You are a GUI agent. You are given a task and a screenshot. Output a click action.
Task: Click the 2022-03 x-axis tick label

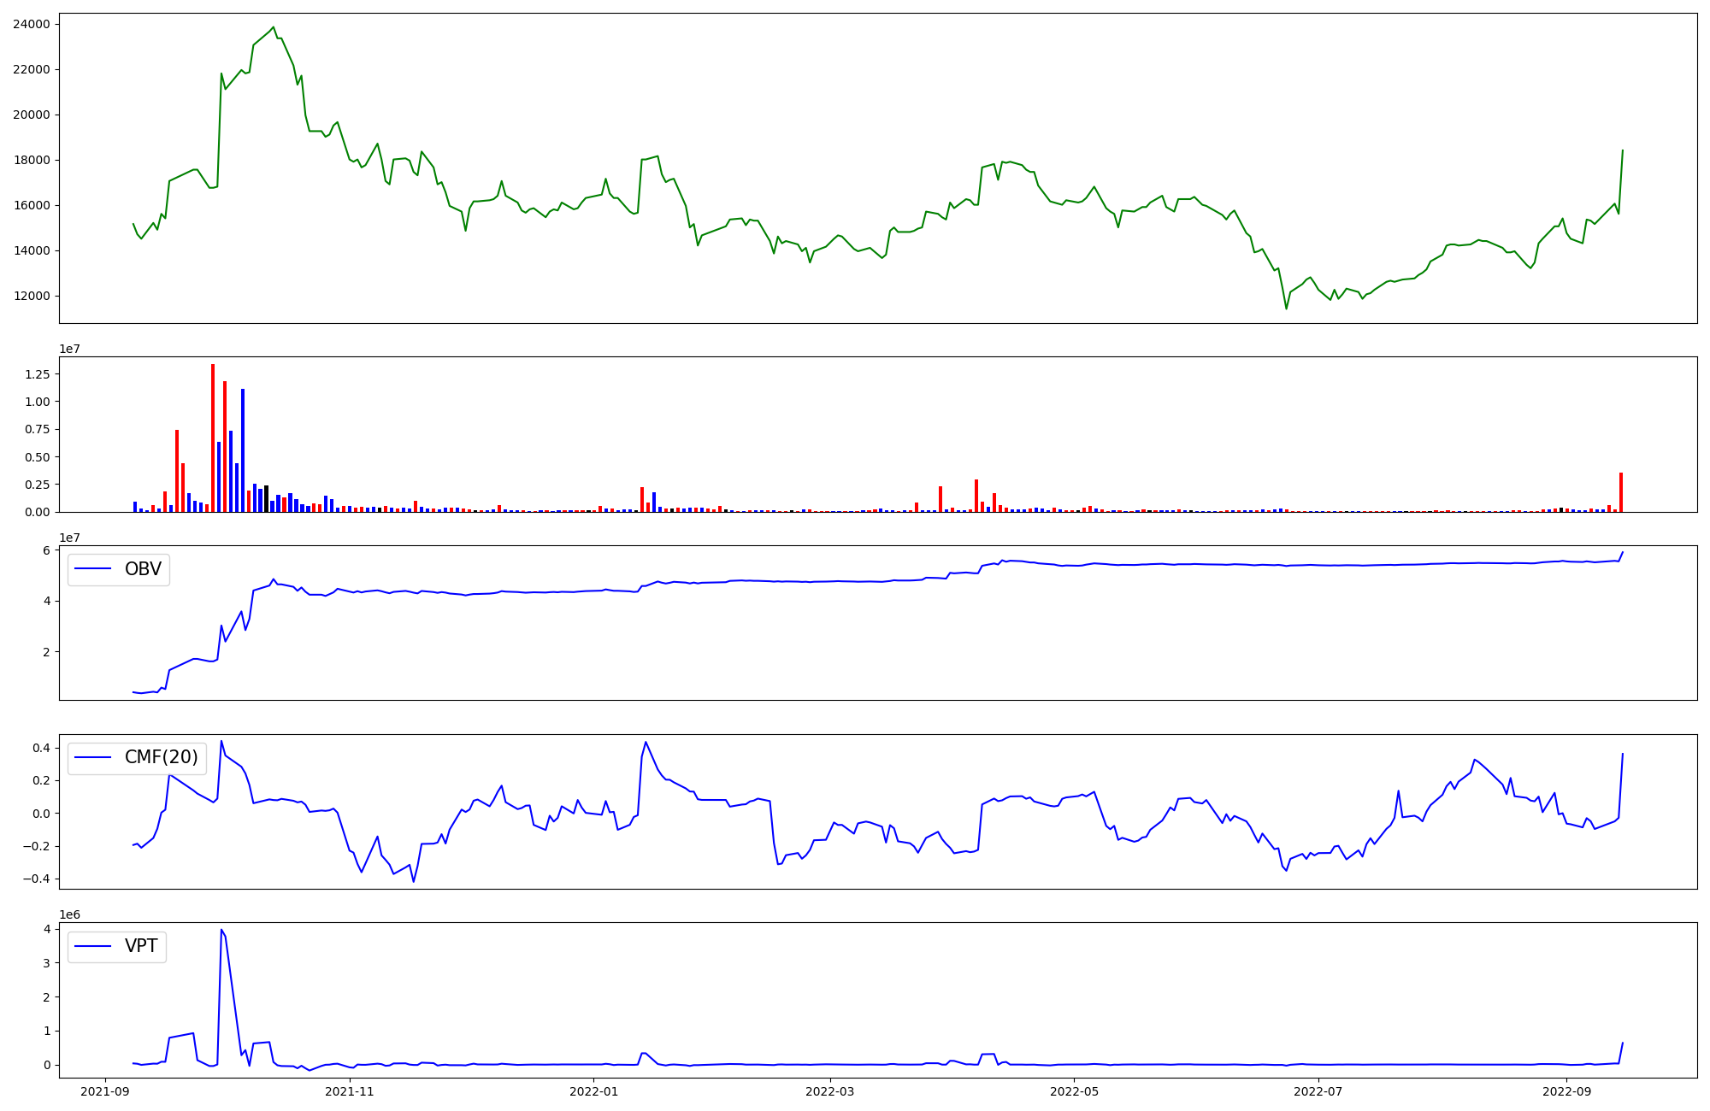tap(829, 1091)
